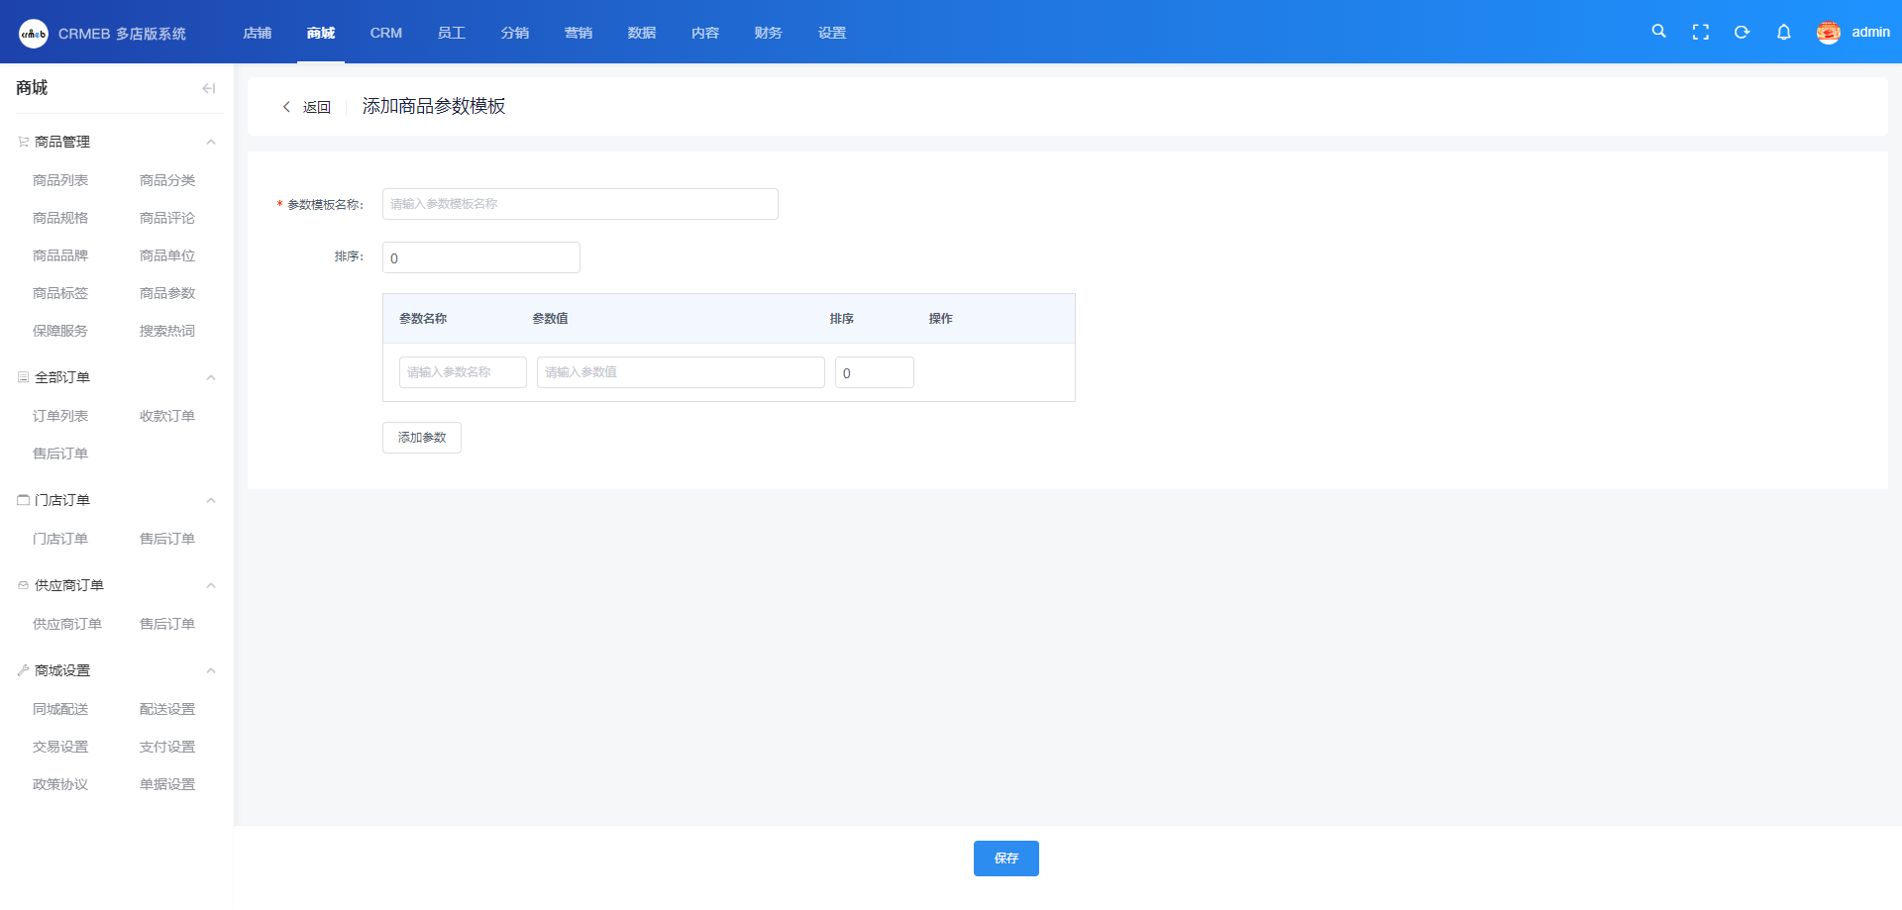This screenshot has width=1902, height=910.
Task: Collapse the sidebar with the fold icon
Action: [208, 88]
